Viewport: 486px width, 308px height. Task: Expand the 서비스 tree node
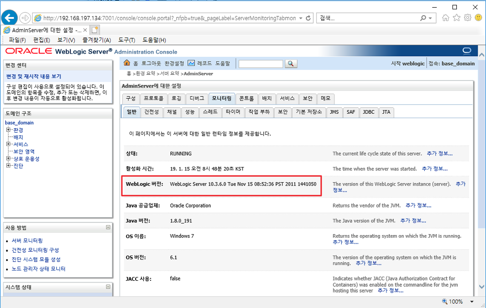8,144
